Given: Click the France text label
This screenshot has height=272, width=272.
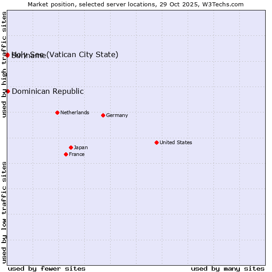Looking at the screenshot, I should (77, 154).
